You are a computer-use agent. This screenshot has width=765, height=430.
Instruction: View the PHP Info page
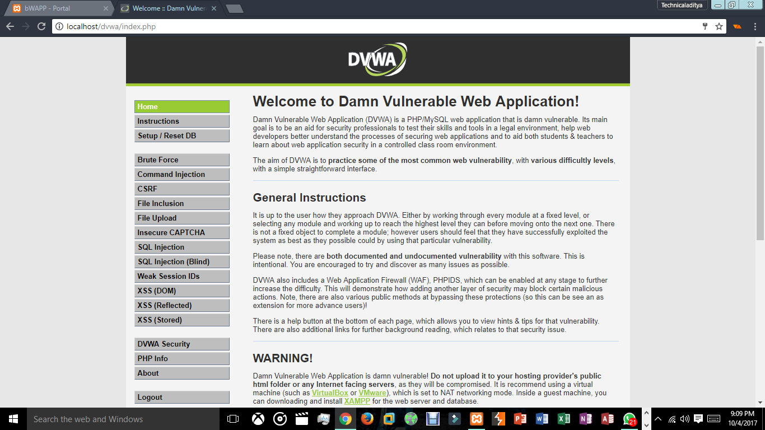click(182, 358)
